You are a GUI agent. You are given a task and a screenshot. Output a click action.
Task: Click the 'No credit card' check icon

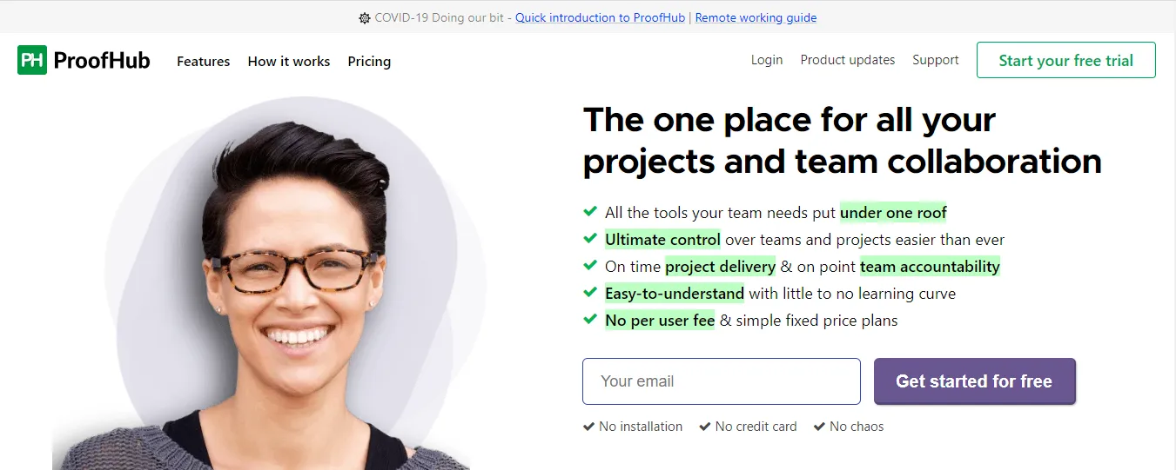(705, 427)
